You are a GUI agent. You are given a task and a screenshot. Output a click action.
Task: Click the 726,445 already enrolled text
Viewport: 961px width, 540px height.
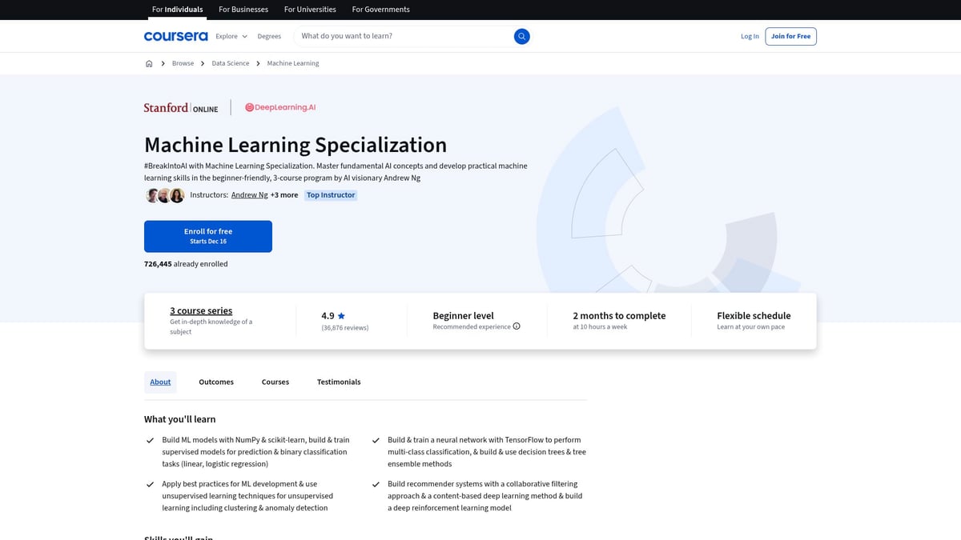click(x=186, y=264)
